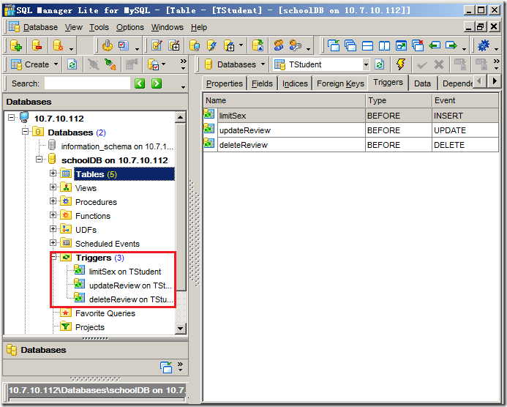Click the Refresh icon next to Create button
This screenshot has height=407, width=507.
tap(72, 64)
